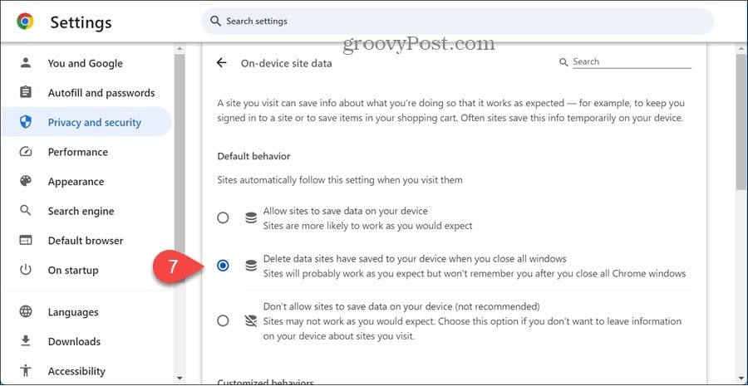This screenshot has height=386, width=748.
Task: Click the gauge icon for Performance
Action: pyautogui.click(x=25, y=152)
